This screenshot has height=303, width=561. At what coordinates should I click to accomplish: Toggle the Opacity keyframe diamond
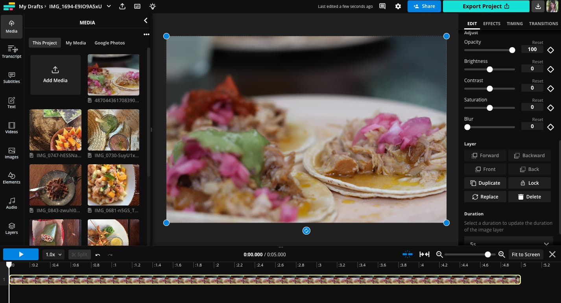point(550,50)
